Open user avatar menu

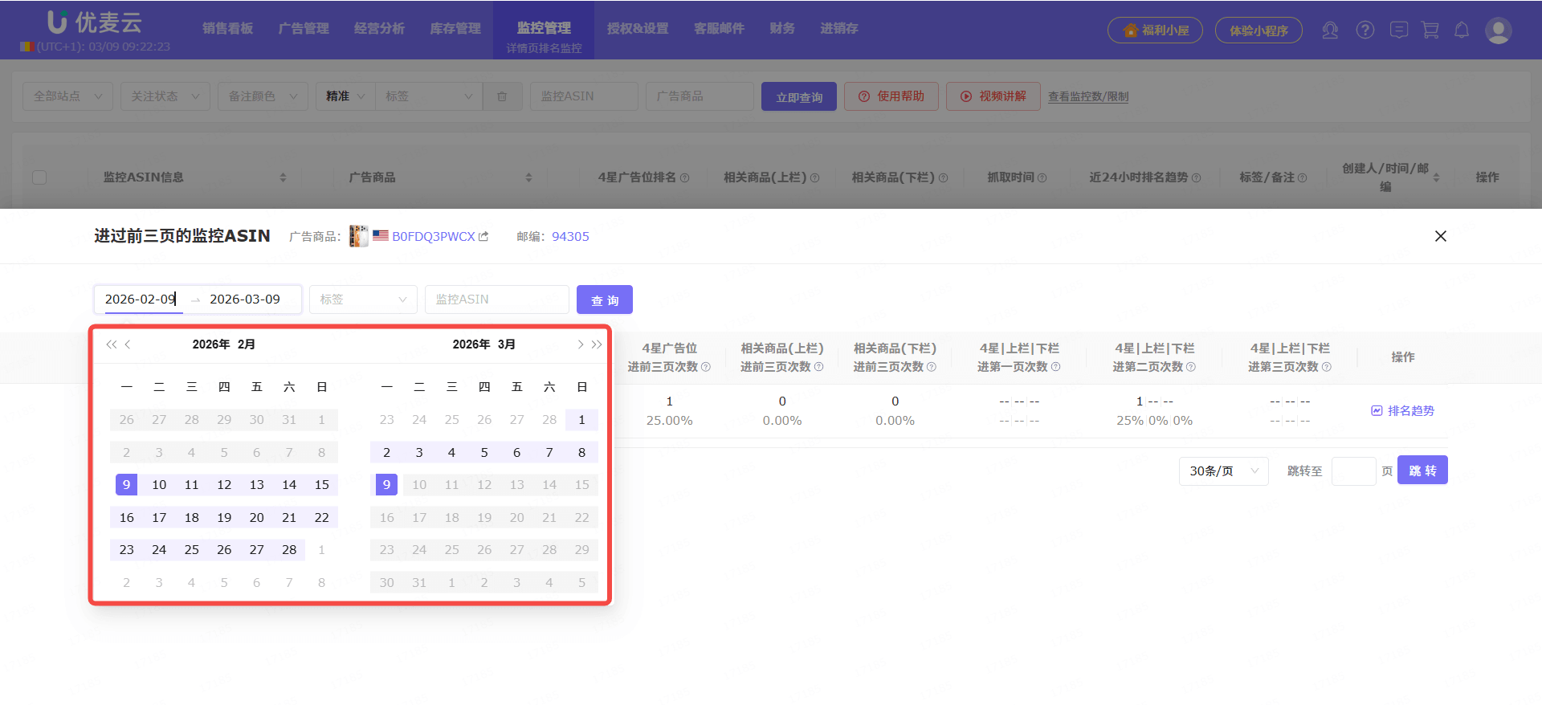coord(1499,31)
